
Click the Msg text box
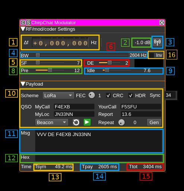99,141
